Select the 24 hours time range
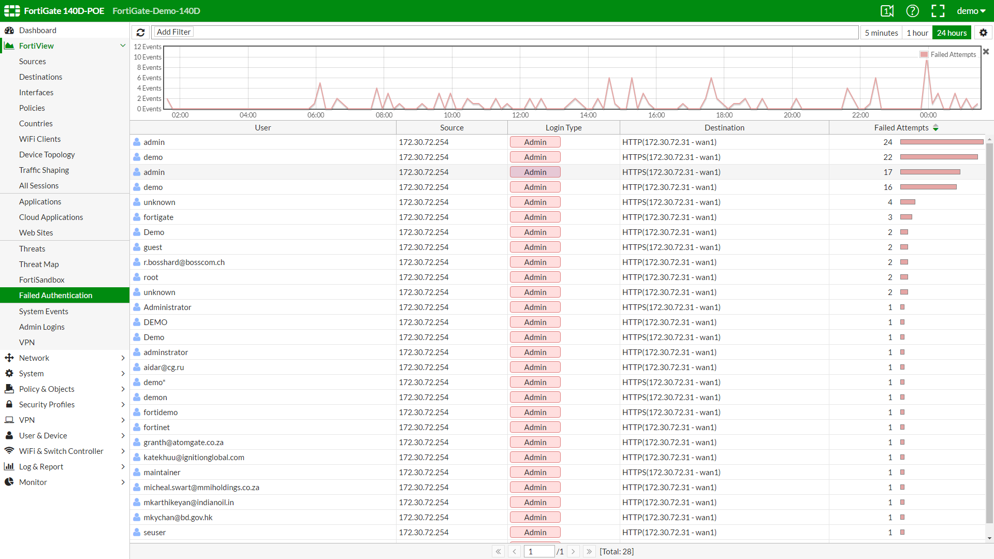 click(x=952, y=33)
